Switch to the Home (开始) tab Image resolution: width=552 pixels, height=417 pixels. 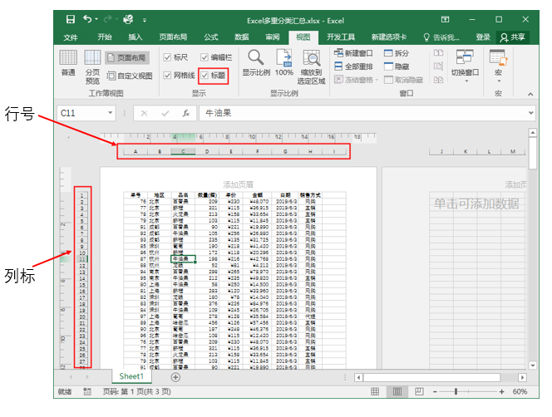105,37
